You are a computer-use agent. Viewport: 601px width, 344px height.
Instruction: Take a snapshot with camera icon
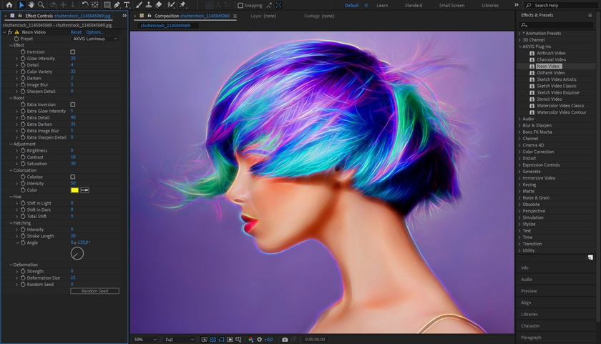[285, 340]
